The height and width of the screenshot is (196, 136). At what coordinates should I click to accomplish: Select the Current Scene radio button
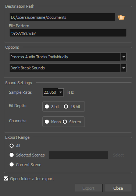(x=11, y=165)
